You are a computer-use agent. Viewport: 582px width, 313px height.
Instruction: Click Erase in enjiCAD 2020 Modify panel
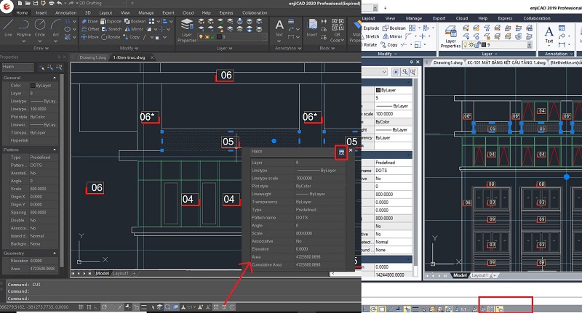tap(89, 21)
